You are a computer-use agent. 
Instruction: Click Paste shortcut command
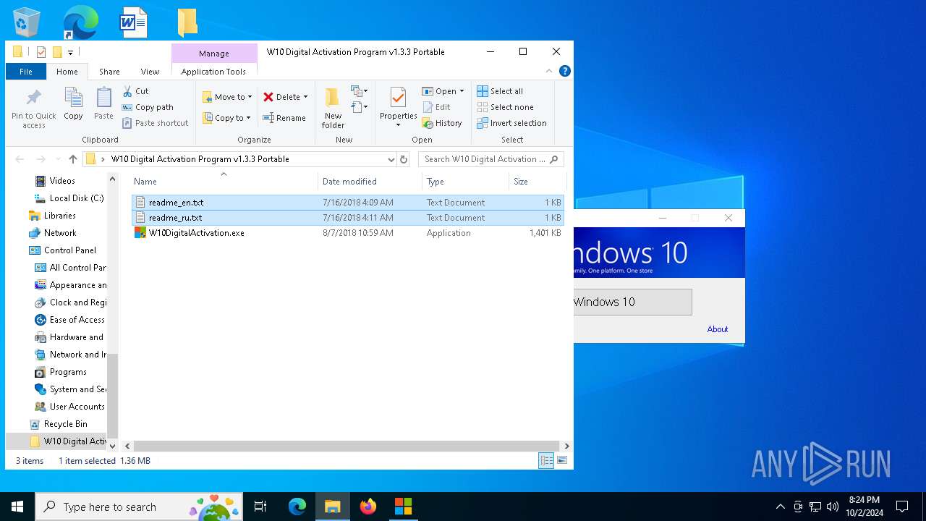coord(155,123)
